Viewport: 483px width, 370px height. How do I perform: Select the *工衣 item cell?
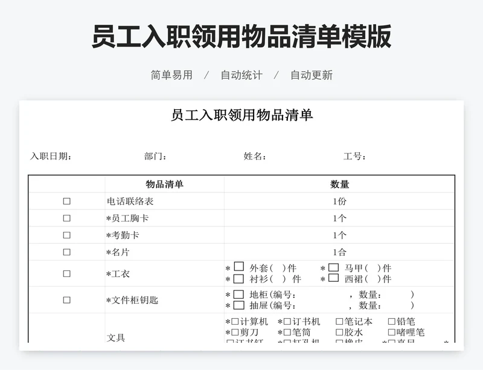(164, 273)
